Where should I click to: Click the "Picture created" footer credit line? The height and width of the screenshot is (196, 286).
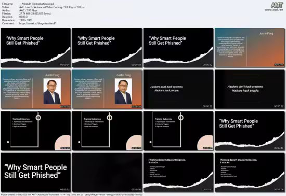[x=72, y=194]
